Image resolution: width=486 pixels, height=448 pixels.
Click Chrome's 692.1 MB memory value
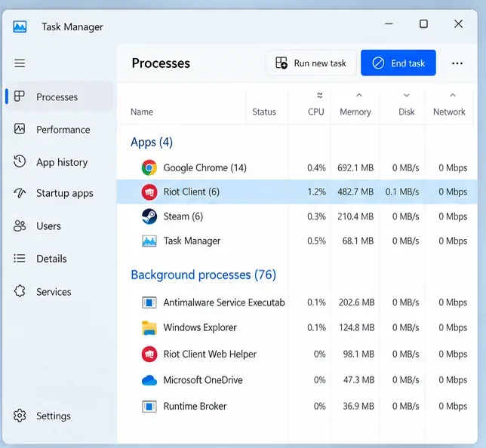point(355,167)
